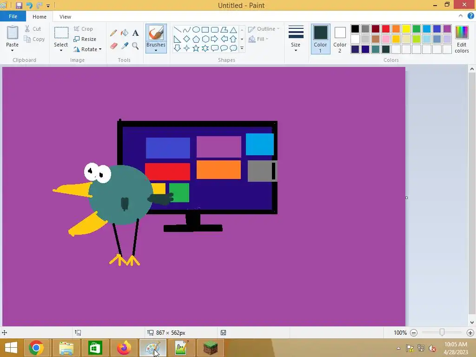476x357 pixels.
Task: Switch to the Home tab
Action: pos(40,17)
